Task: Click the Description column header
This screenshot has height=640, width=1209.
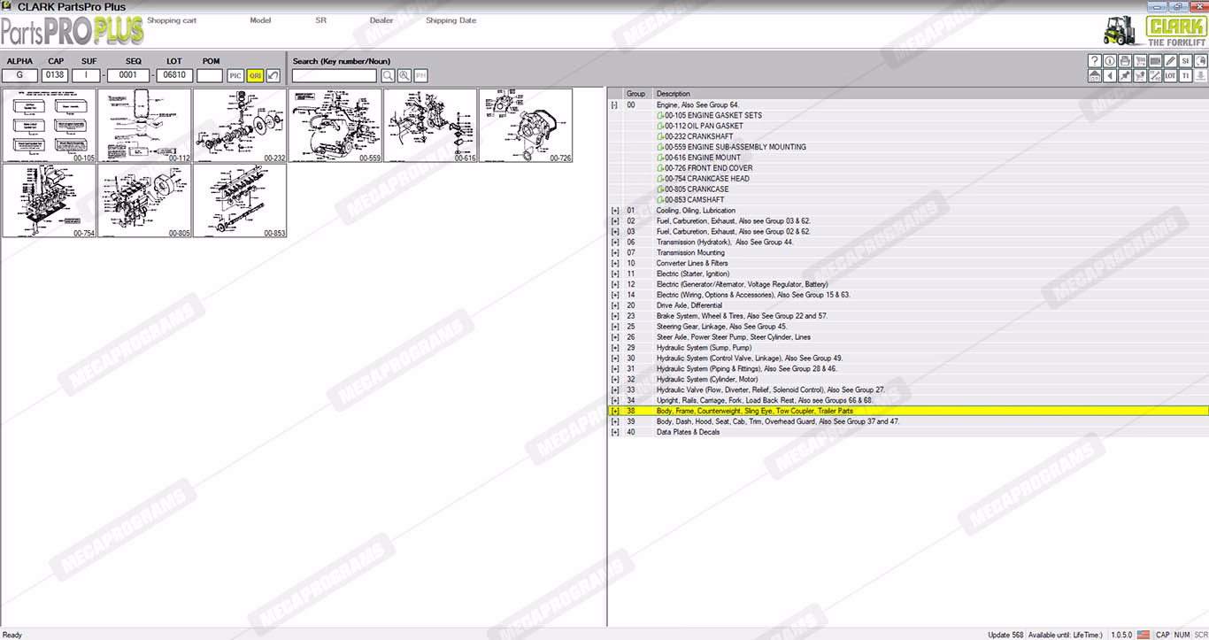Action: (x=673, y=93)
